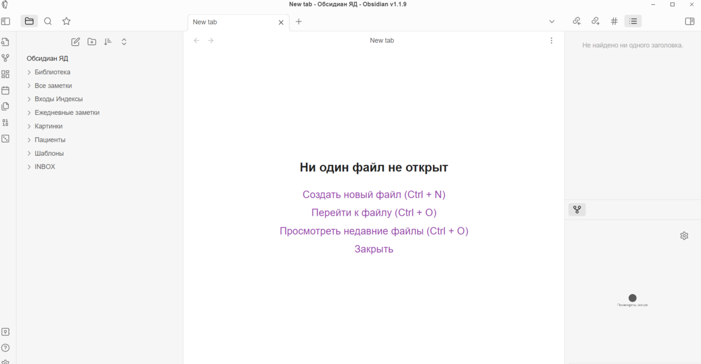Screen dimensions: 701x364
Task: Click the Перейти к файлу link
Action: 374,212
